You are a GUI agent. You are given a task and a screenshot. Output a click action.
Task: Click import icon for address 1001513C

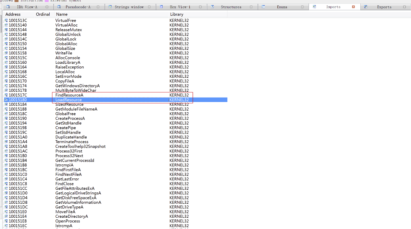(x=6, y=21)
